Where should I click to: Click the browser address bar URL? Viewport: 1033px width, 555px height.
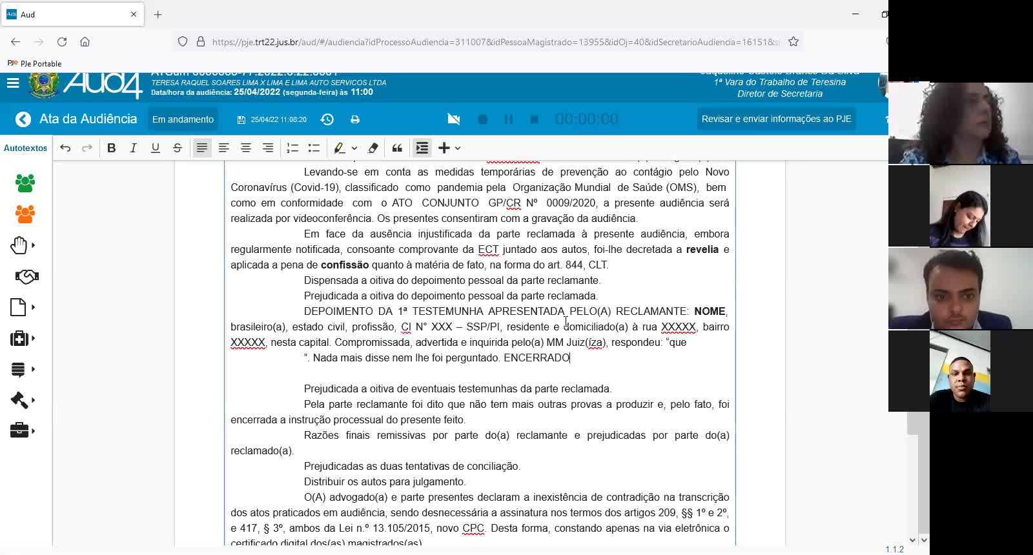[x=496, y=42]
